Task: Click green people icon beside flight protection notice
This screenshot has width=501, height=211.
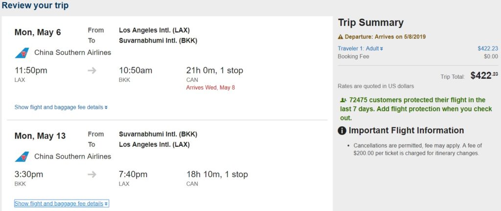Action: 342,100
